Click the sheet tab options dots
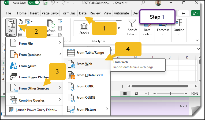The width and height of the screenshot is (205, 120). pos(123,86)
